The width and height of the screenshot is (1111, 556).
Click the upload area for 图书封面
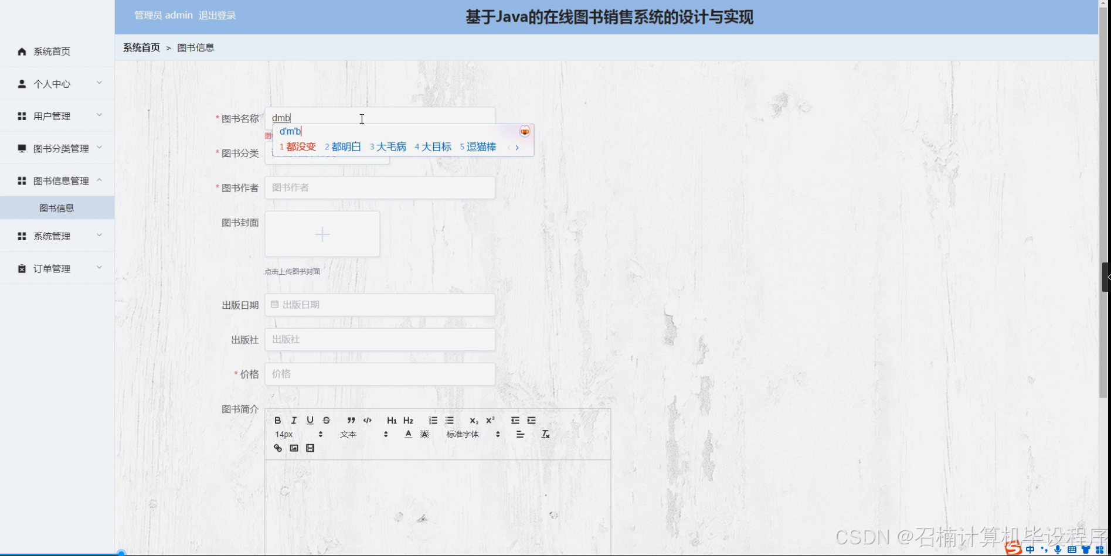point(322,234)
